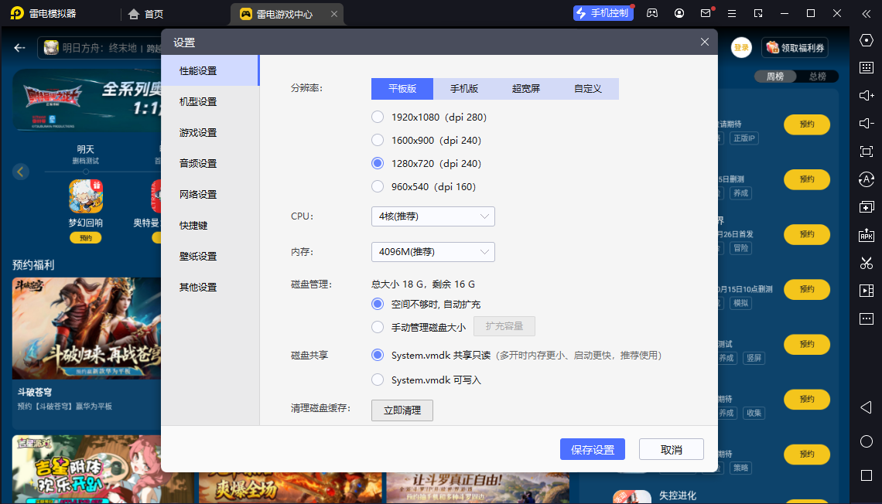Select the 1920x1080 resolution option
Viewport: 882px width, 504px height.
378,117
